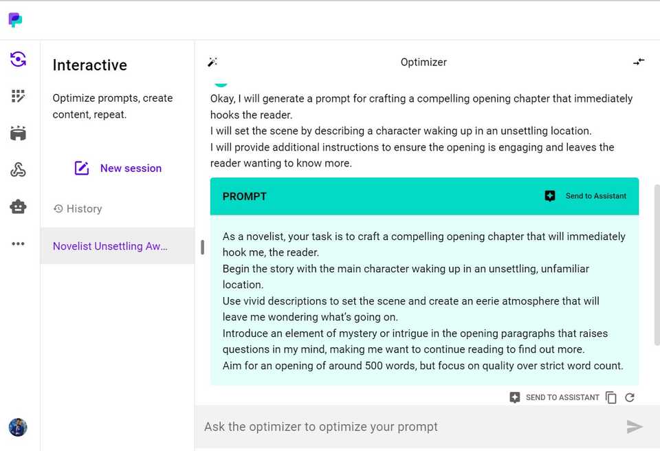Open the Novelist Unsettling Aw… history session
Screen dimensions: 660x451
[x=110, y=246]
